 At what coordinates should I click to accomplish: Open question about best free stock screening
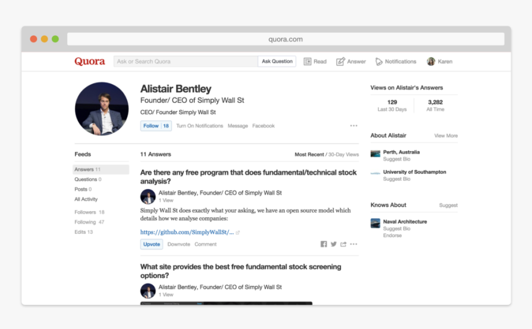[x=241, y=271]
